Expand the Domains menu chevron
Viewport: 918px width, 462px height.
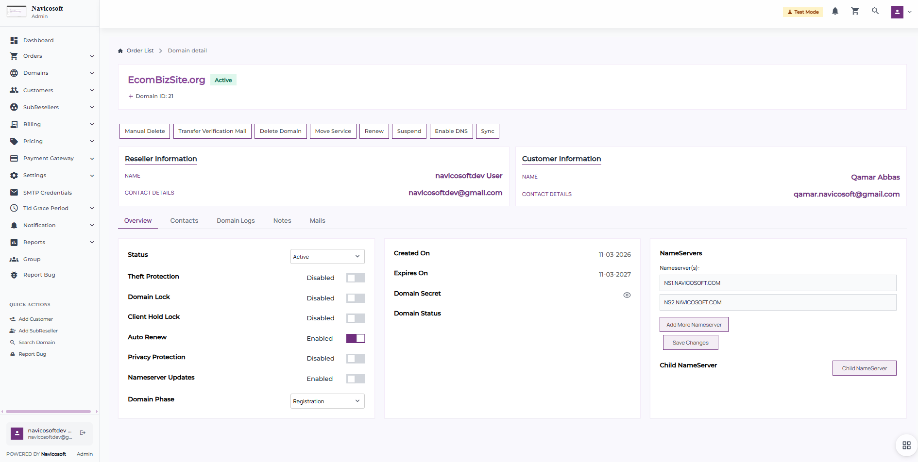(92, 73)
